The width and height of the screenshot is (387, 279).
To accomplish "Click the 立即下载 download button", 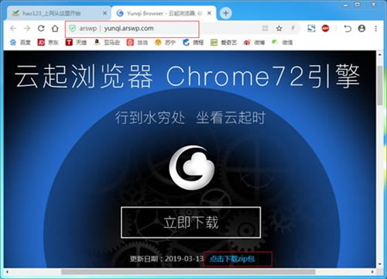I will coord(190,222).
